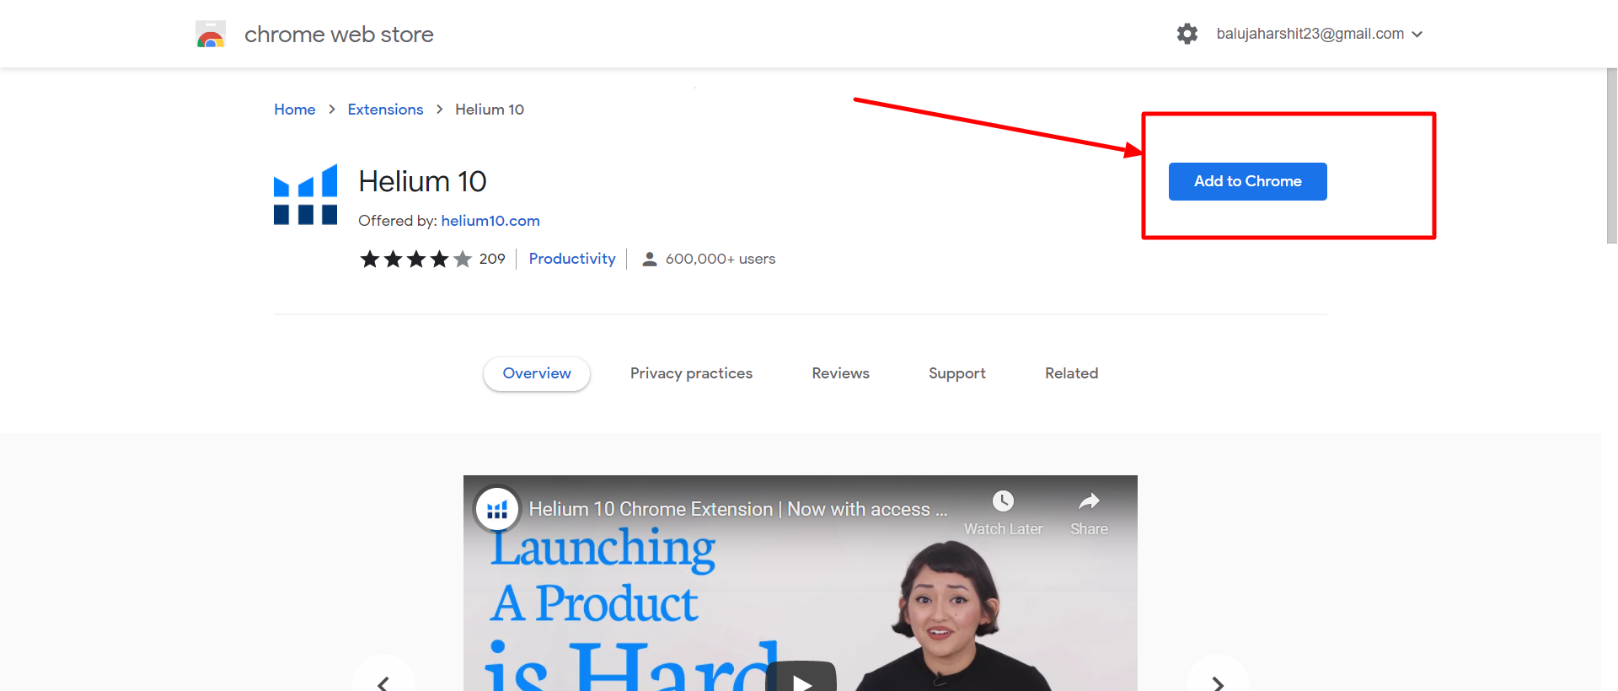Open the Related tab
This screenshot has height=691, width=1618.
(1071, 373)
